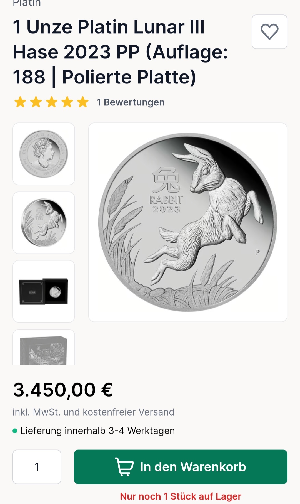The width and height of the screenshot is (300, 504).
Task: Open the 1 Bewertungen reviews link
Action: pos(131,102)
